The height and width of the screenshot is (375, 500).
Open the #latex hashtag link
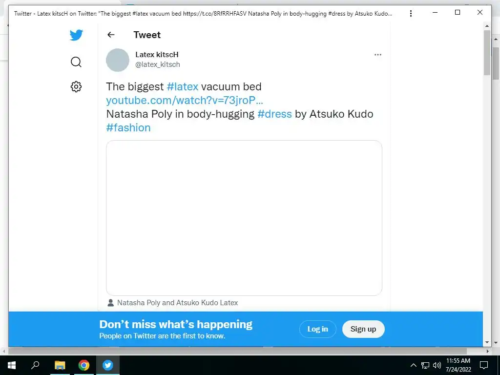click(183, 86)
